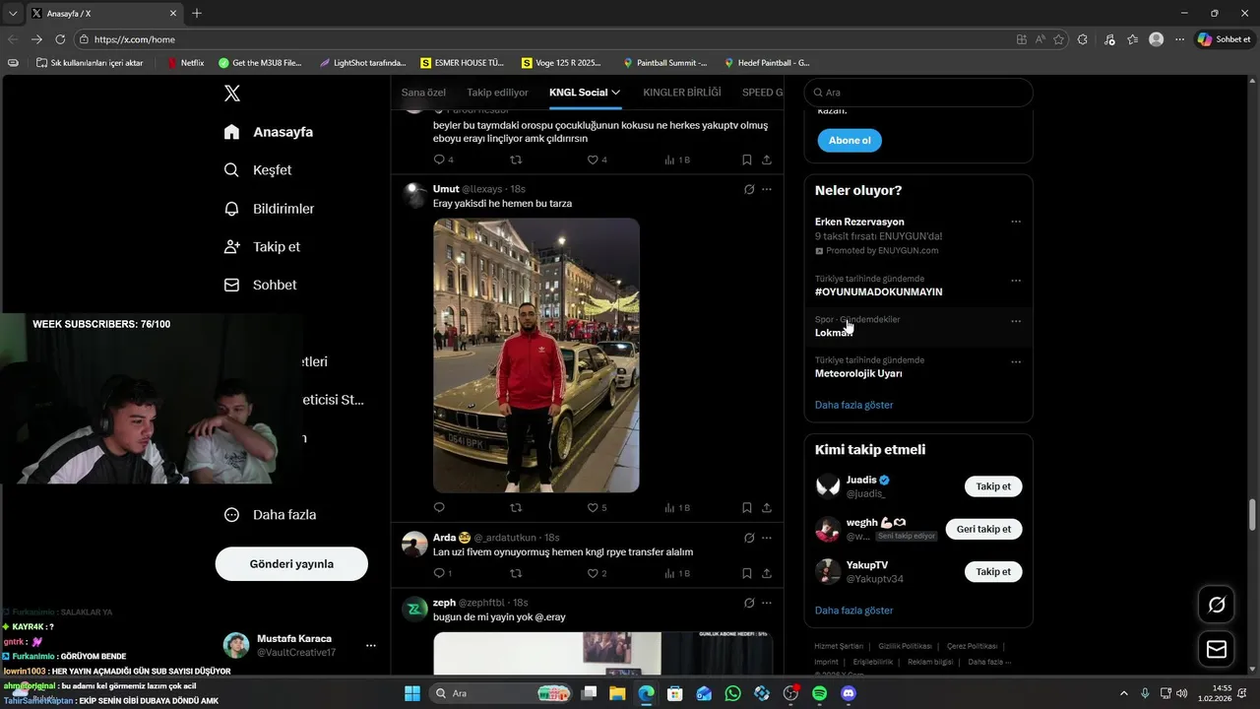Like Arda's post with 2 likes
The width and height of the screenshot is (1260, 709).
tap(598, 573)
